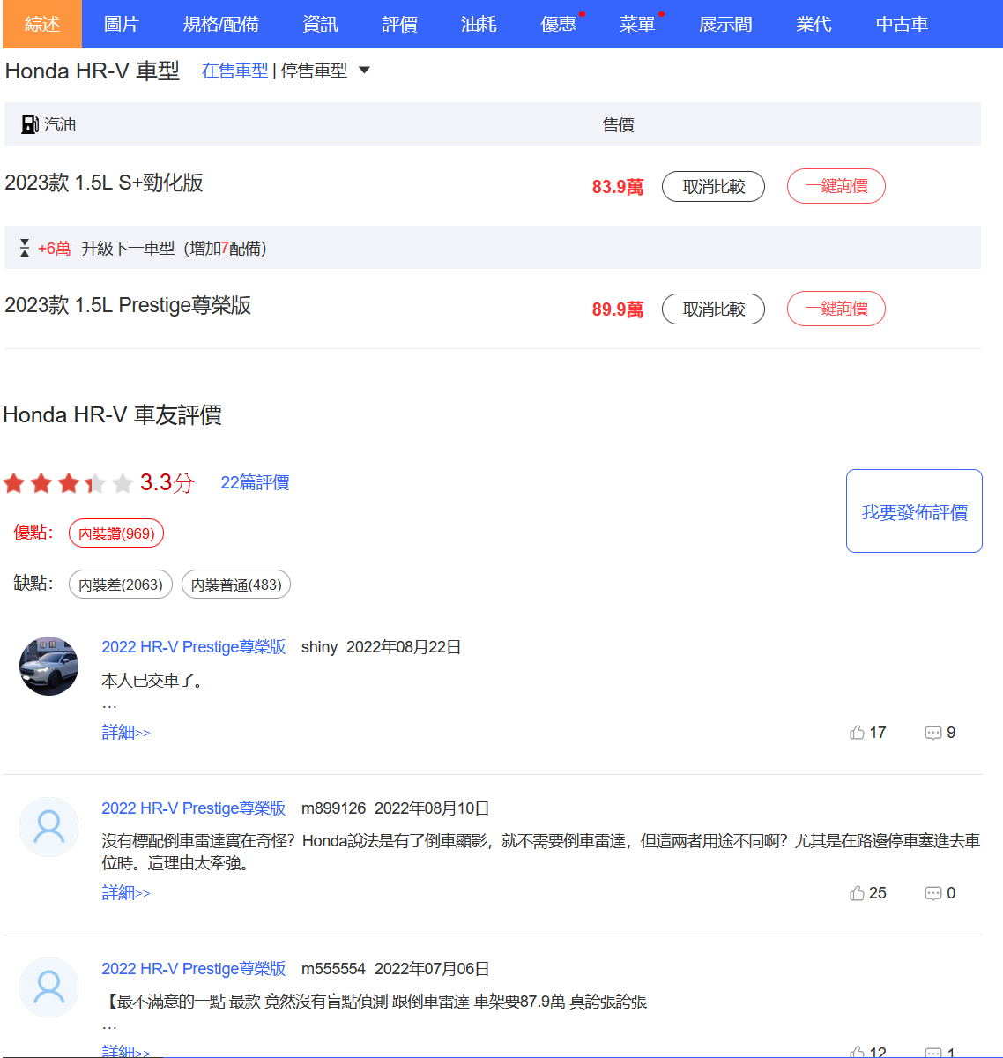Toggle 取消比較 for Prestige尊榮版
1003x1058 pixels.
(713, 309)
